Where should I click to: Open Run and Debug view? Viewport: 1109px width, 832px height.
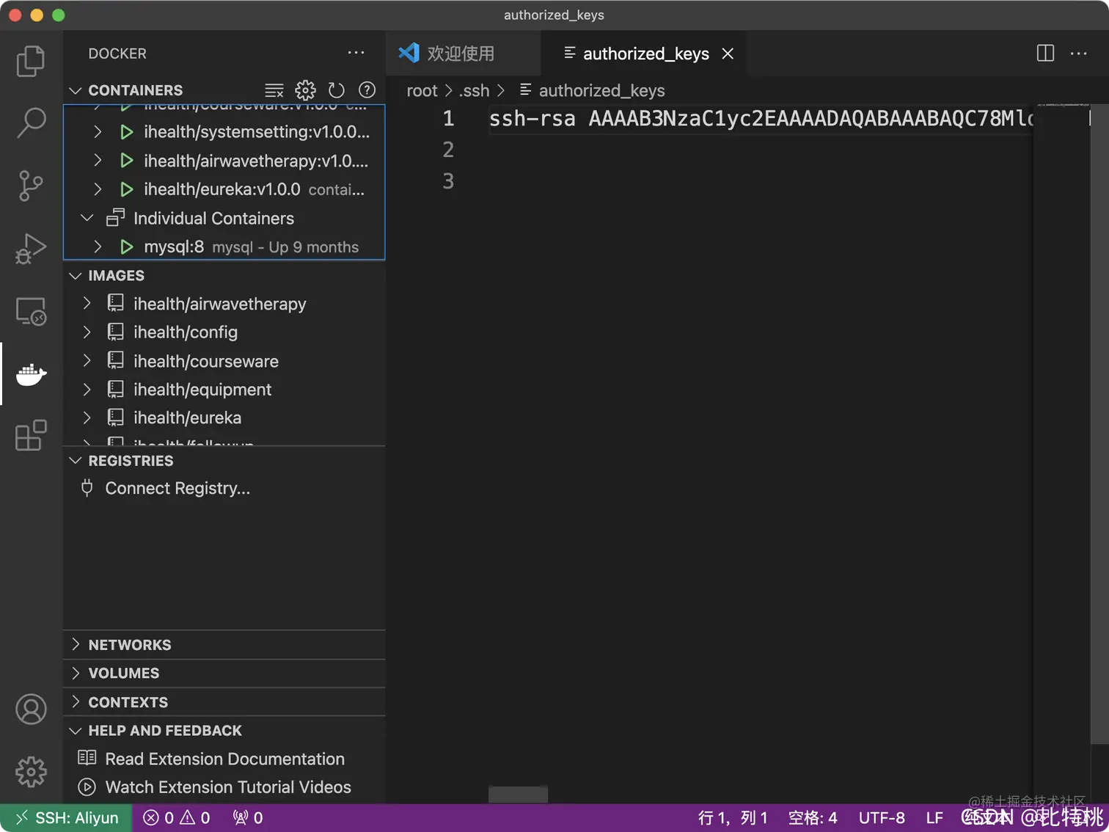tap(31, 248)
